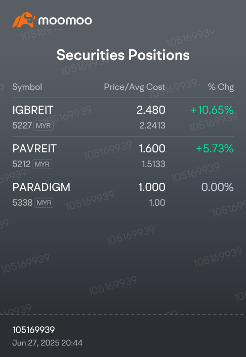Screen dimensions: 246x357
Task: Click the moomoo brand name text
Action: (65, 21)
